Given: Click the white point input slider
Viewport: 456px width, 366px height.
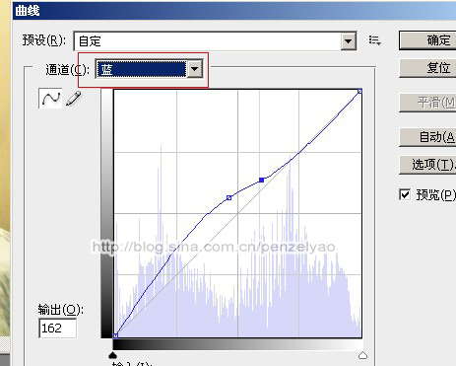Looking at the screenshot, I should point(362,355).
